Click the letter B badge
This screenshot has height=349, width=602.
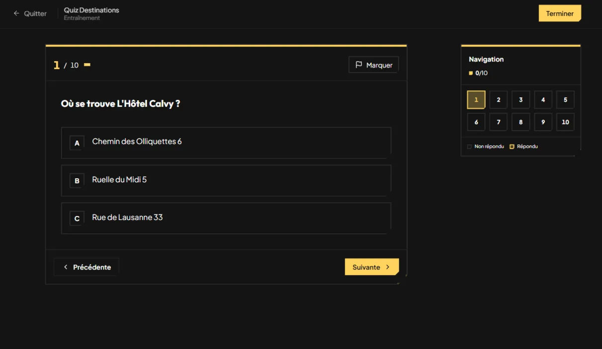tap(77, 181)
